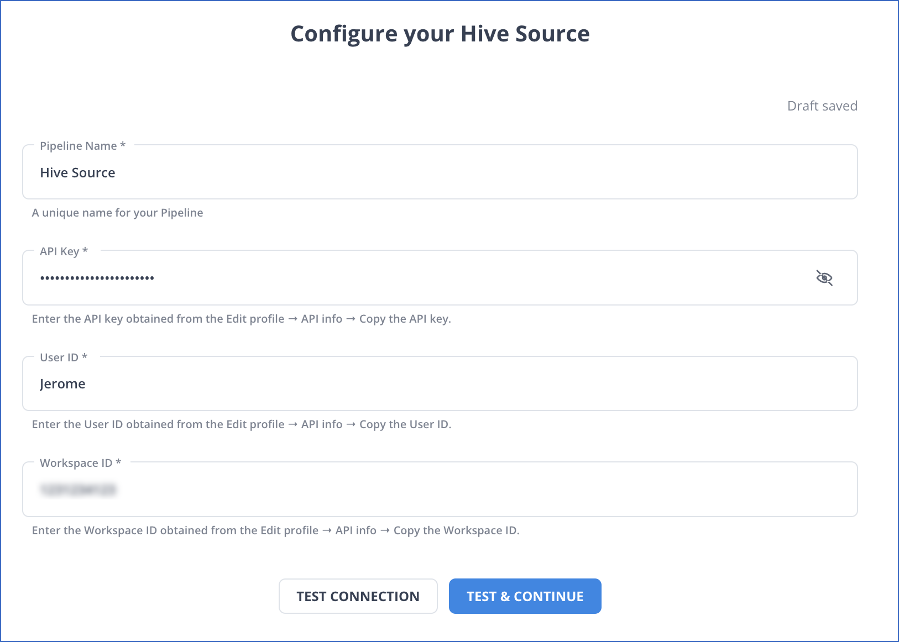
Task: Click the Pipeline Name * label
Action: pyautogui.click(x=83, y=146)
